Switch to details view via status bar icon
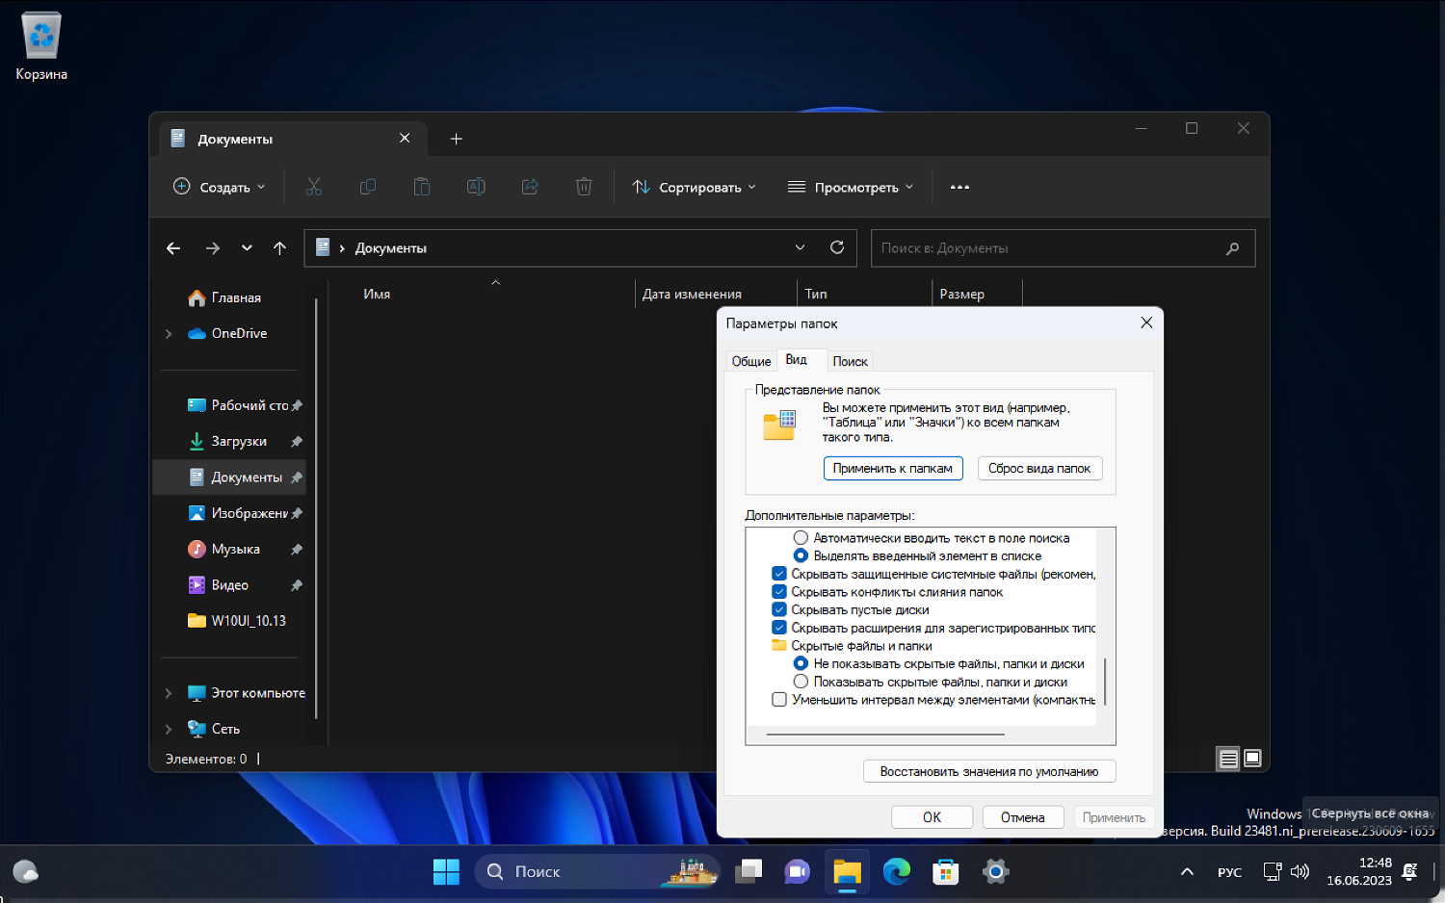 tap(1228, 759)
